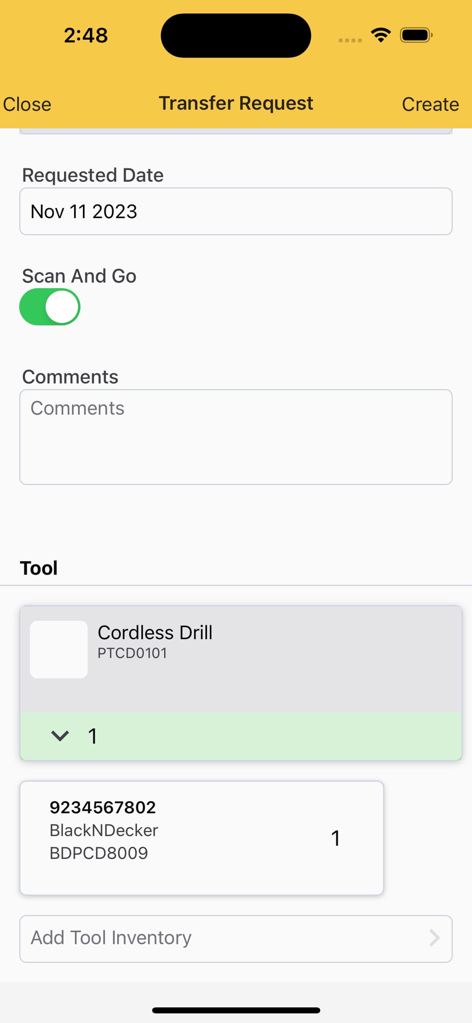
Task: Tap the Wi-Fi status icon
Action: (x=381, y=35)
